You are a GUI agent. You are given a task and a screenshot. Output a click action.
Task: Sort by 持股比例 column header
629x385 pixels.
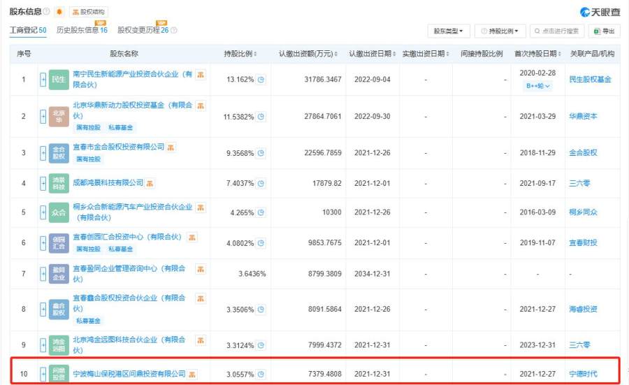pos(240,54)
